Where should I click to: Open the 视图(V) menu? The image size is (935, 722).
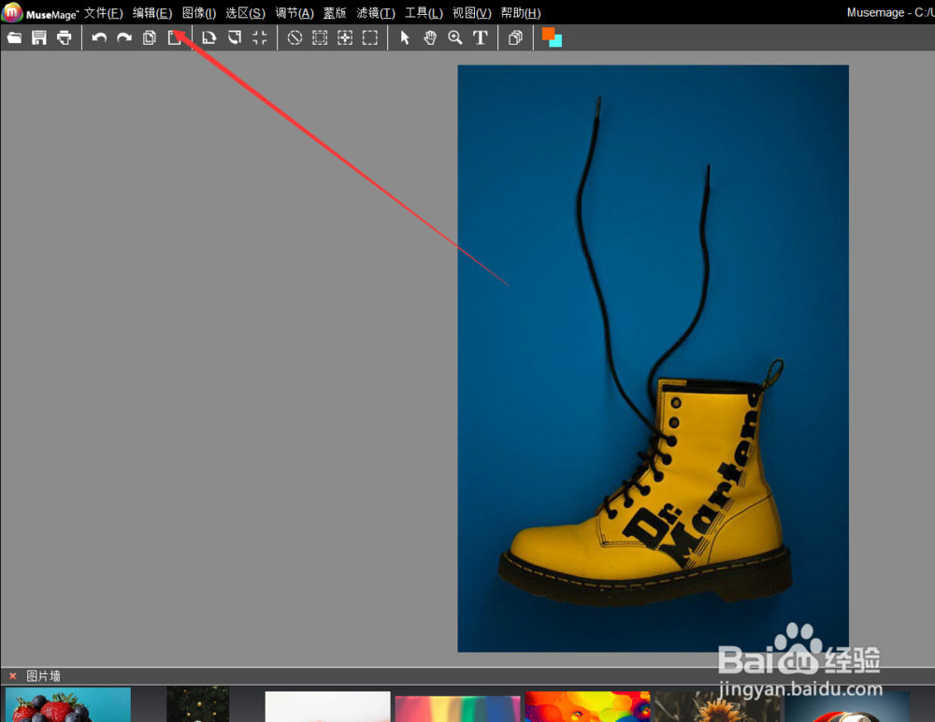pos(471,13)
